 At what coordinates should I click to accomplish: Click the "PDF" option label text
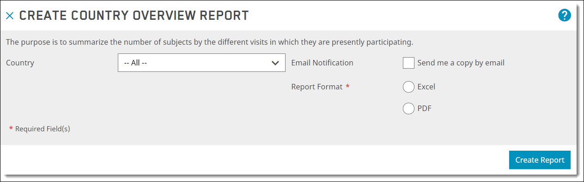tap(424, 109)
